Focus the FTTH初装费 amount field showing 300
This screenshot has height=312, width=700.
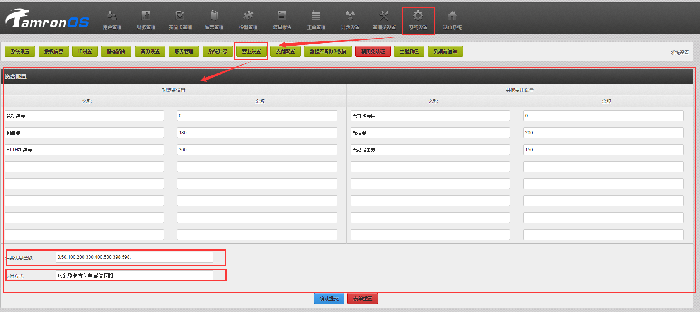point(257,150)
